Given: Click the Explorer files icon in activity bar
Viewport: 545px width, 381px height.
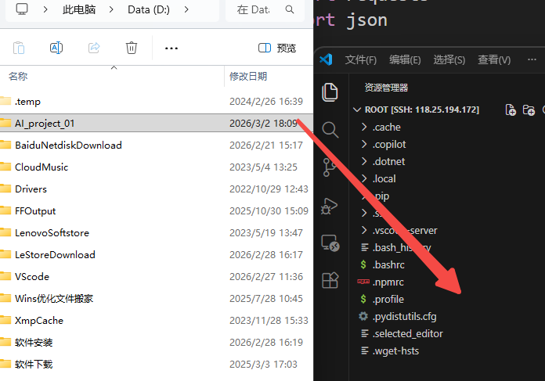Looking at the screenshot, I should tap(330, 92).
